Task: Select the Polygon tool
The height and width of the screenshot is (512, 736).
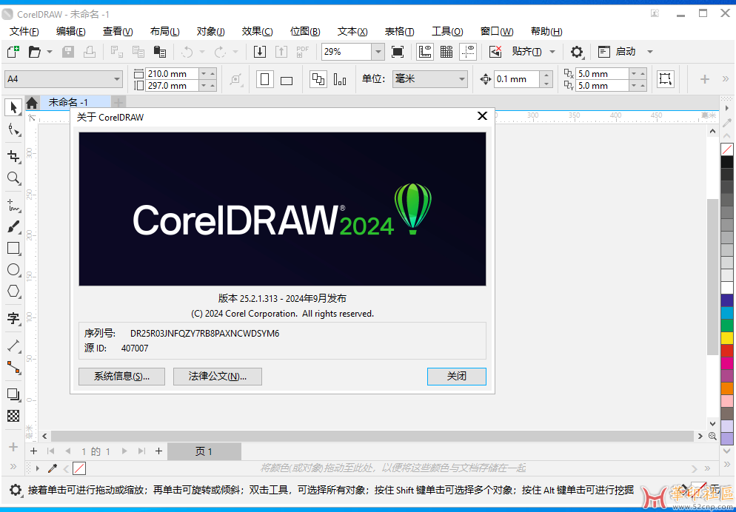Action: [13, 292]
